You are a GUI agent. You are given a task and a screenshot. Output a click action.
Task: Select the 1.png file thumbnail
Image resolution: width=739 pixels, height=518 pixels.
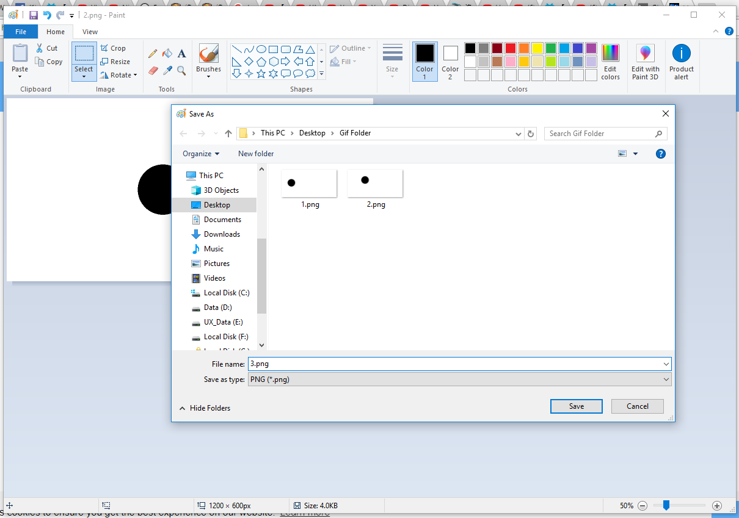[x=309, y=184]
